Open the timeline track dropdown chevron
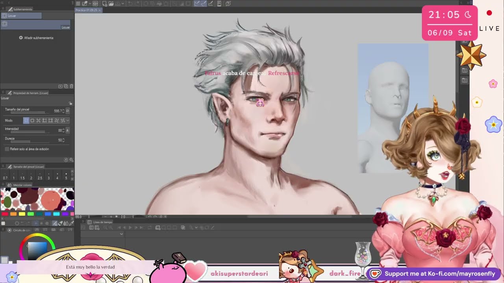504x283 pixels. click(x=122, y=234)
